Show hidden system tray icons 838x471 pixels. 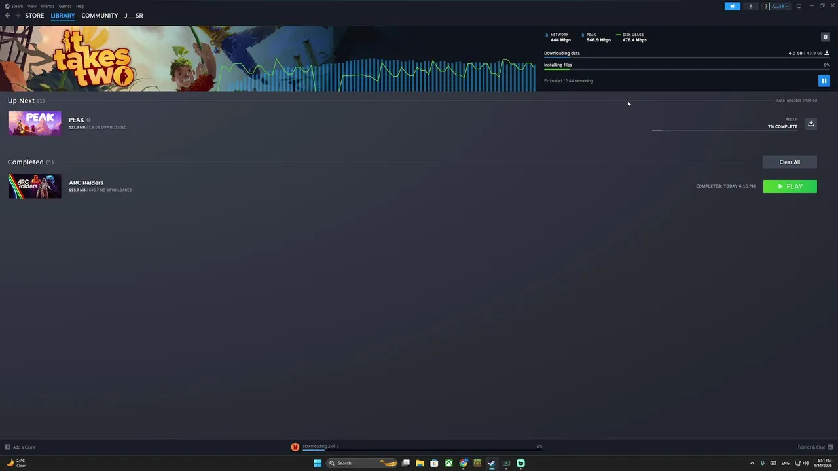click(x=752, y=463)
